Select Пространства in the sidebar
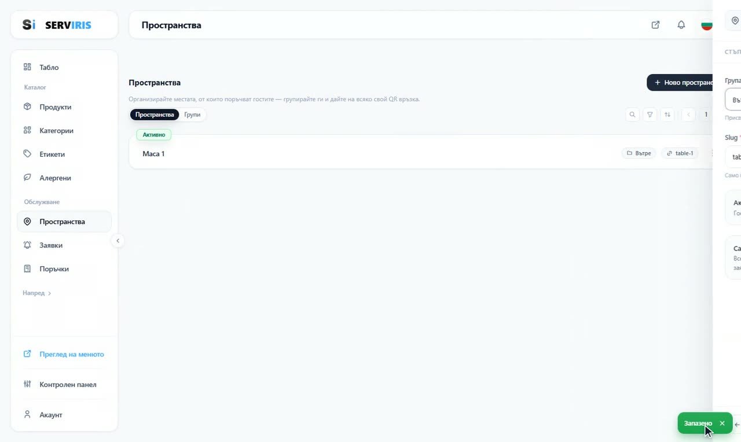This screenshot has height=442, width=741. tap(64, 222)
